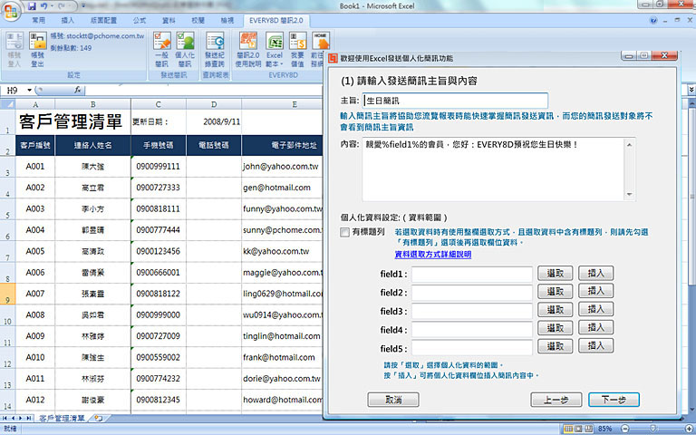Click the field5 range input box
This screenshot has height=435, width=696.
[472, 348]
